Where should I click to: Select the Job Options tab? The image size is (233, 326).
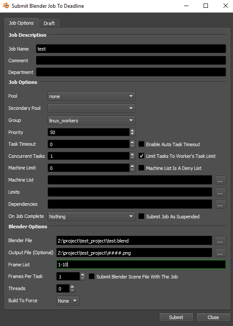click(x=21, y=23)
